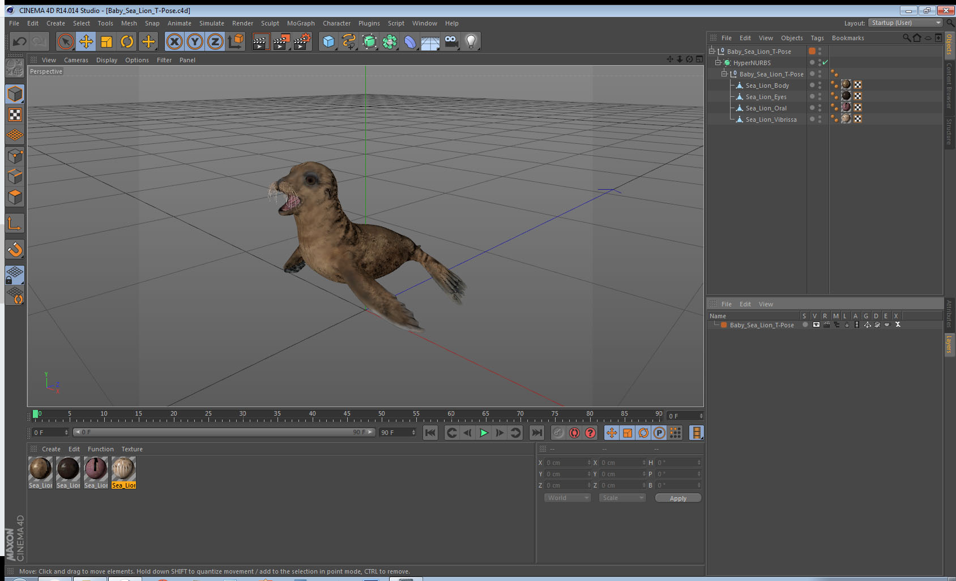956x581 pixels.
Task: Collapse the nested Baby_Sea_Lion_T-Pose group
Action: [x=724, y=74]
